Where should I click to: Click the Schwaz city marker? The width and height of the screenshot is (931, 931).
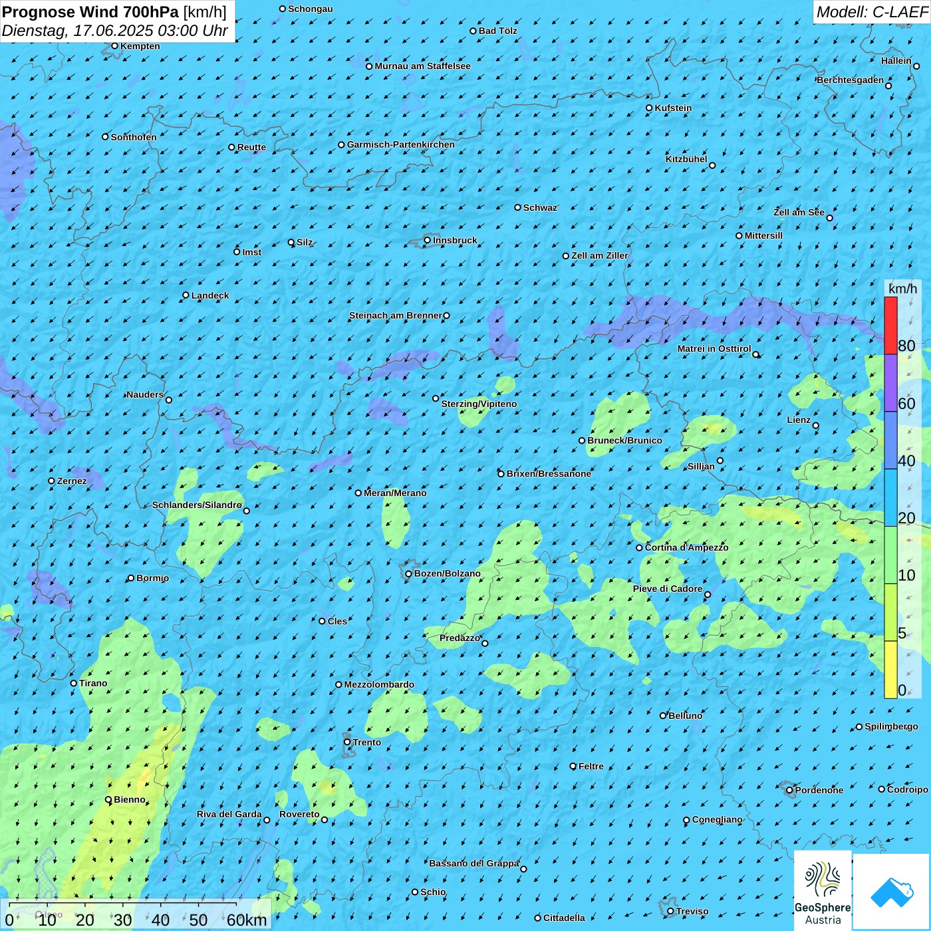tap(518, 207)
